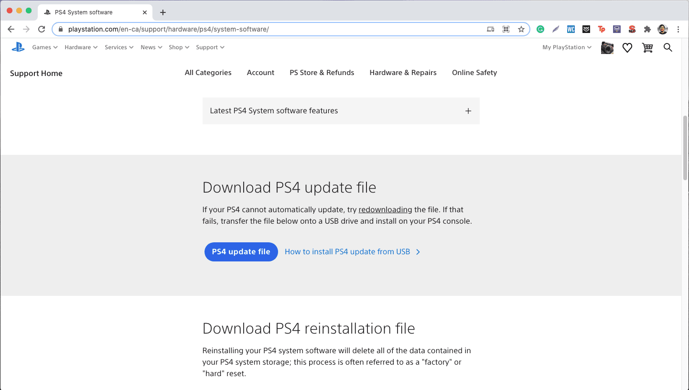Image resolution: width=689 pixels, height=390 pixels.
Task: Click the purple ghost extension icon
Action: (x=617, y=29)
